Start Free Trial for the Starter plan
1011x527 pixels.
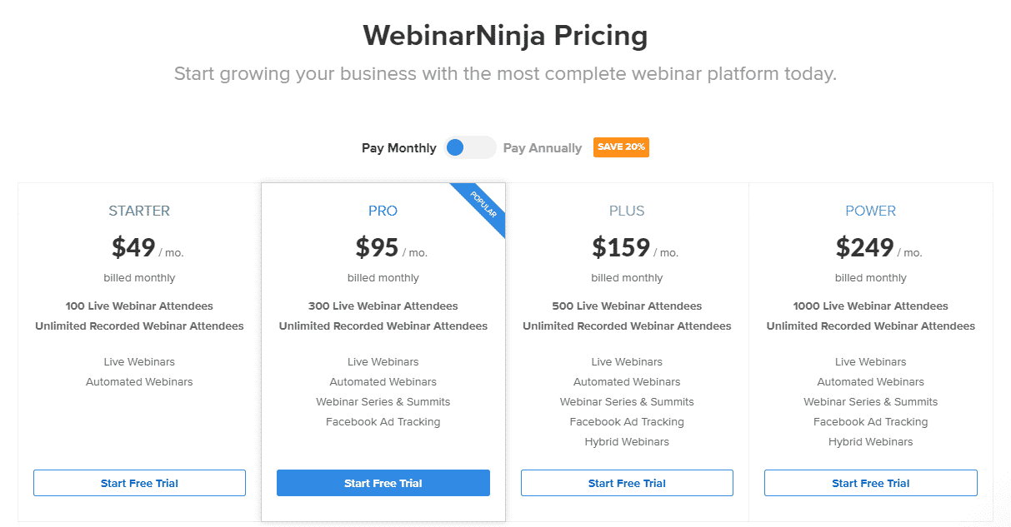[139, 483]
